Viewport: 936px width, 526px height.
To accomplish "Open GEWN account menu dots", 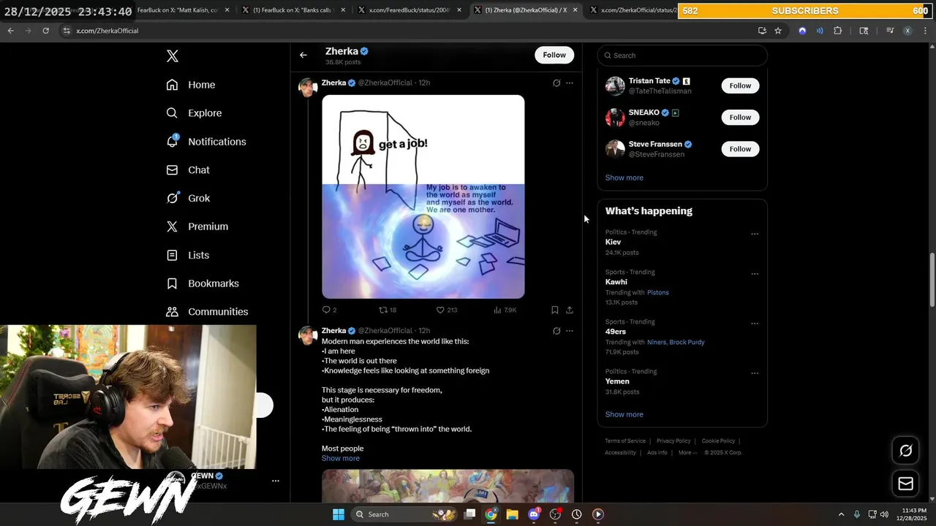I will point(276,481).
